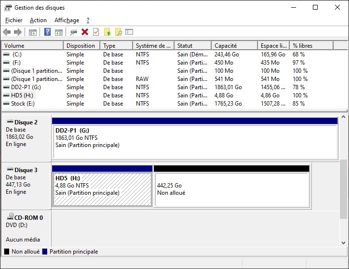
Task: Click the Forward arrow toolbar icon
Action: point(18,32)
